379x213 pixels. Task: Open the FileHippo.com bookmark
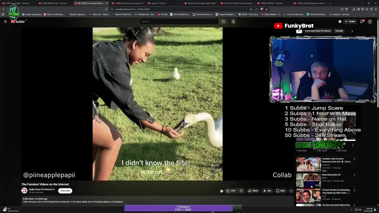(x=144, y=14)
